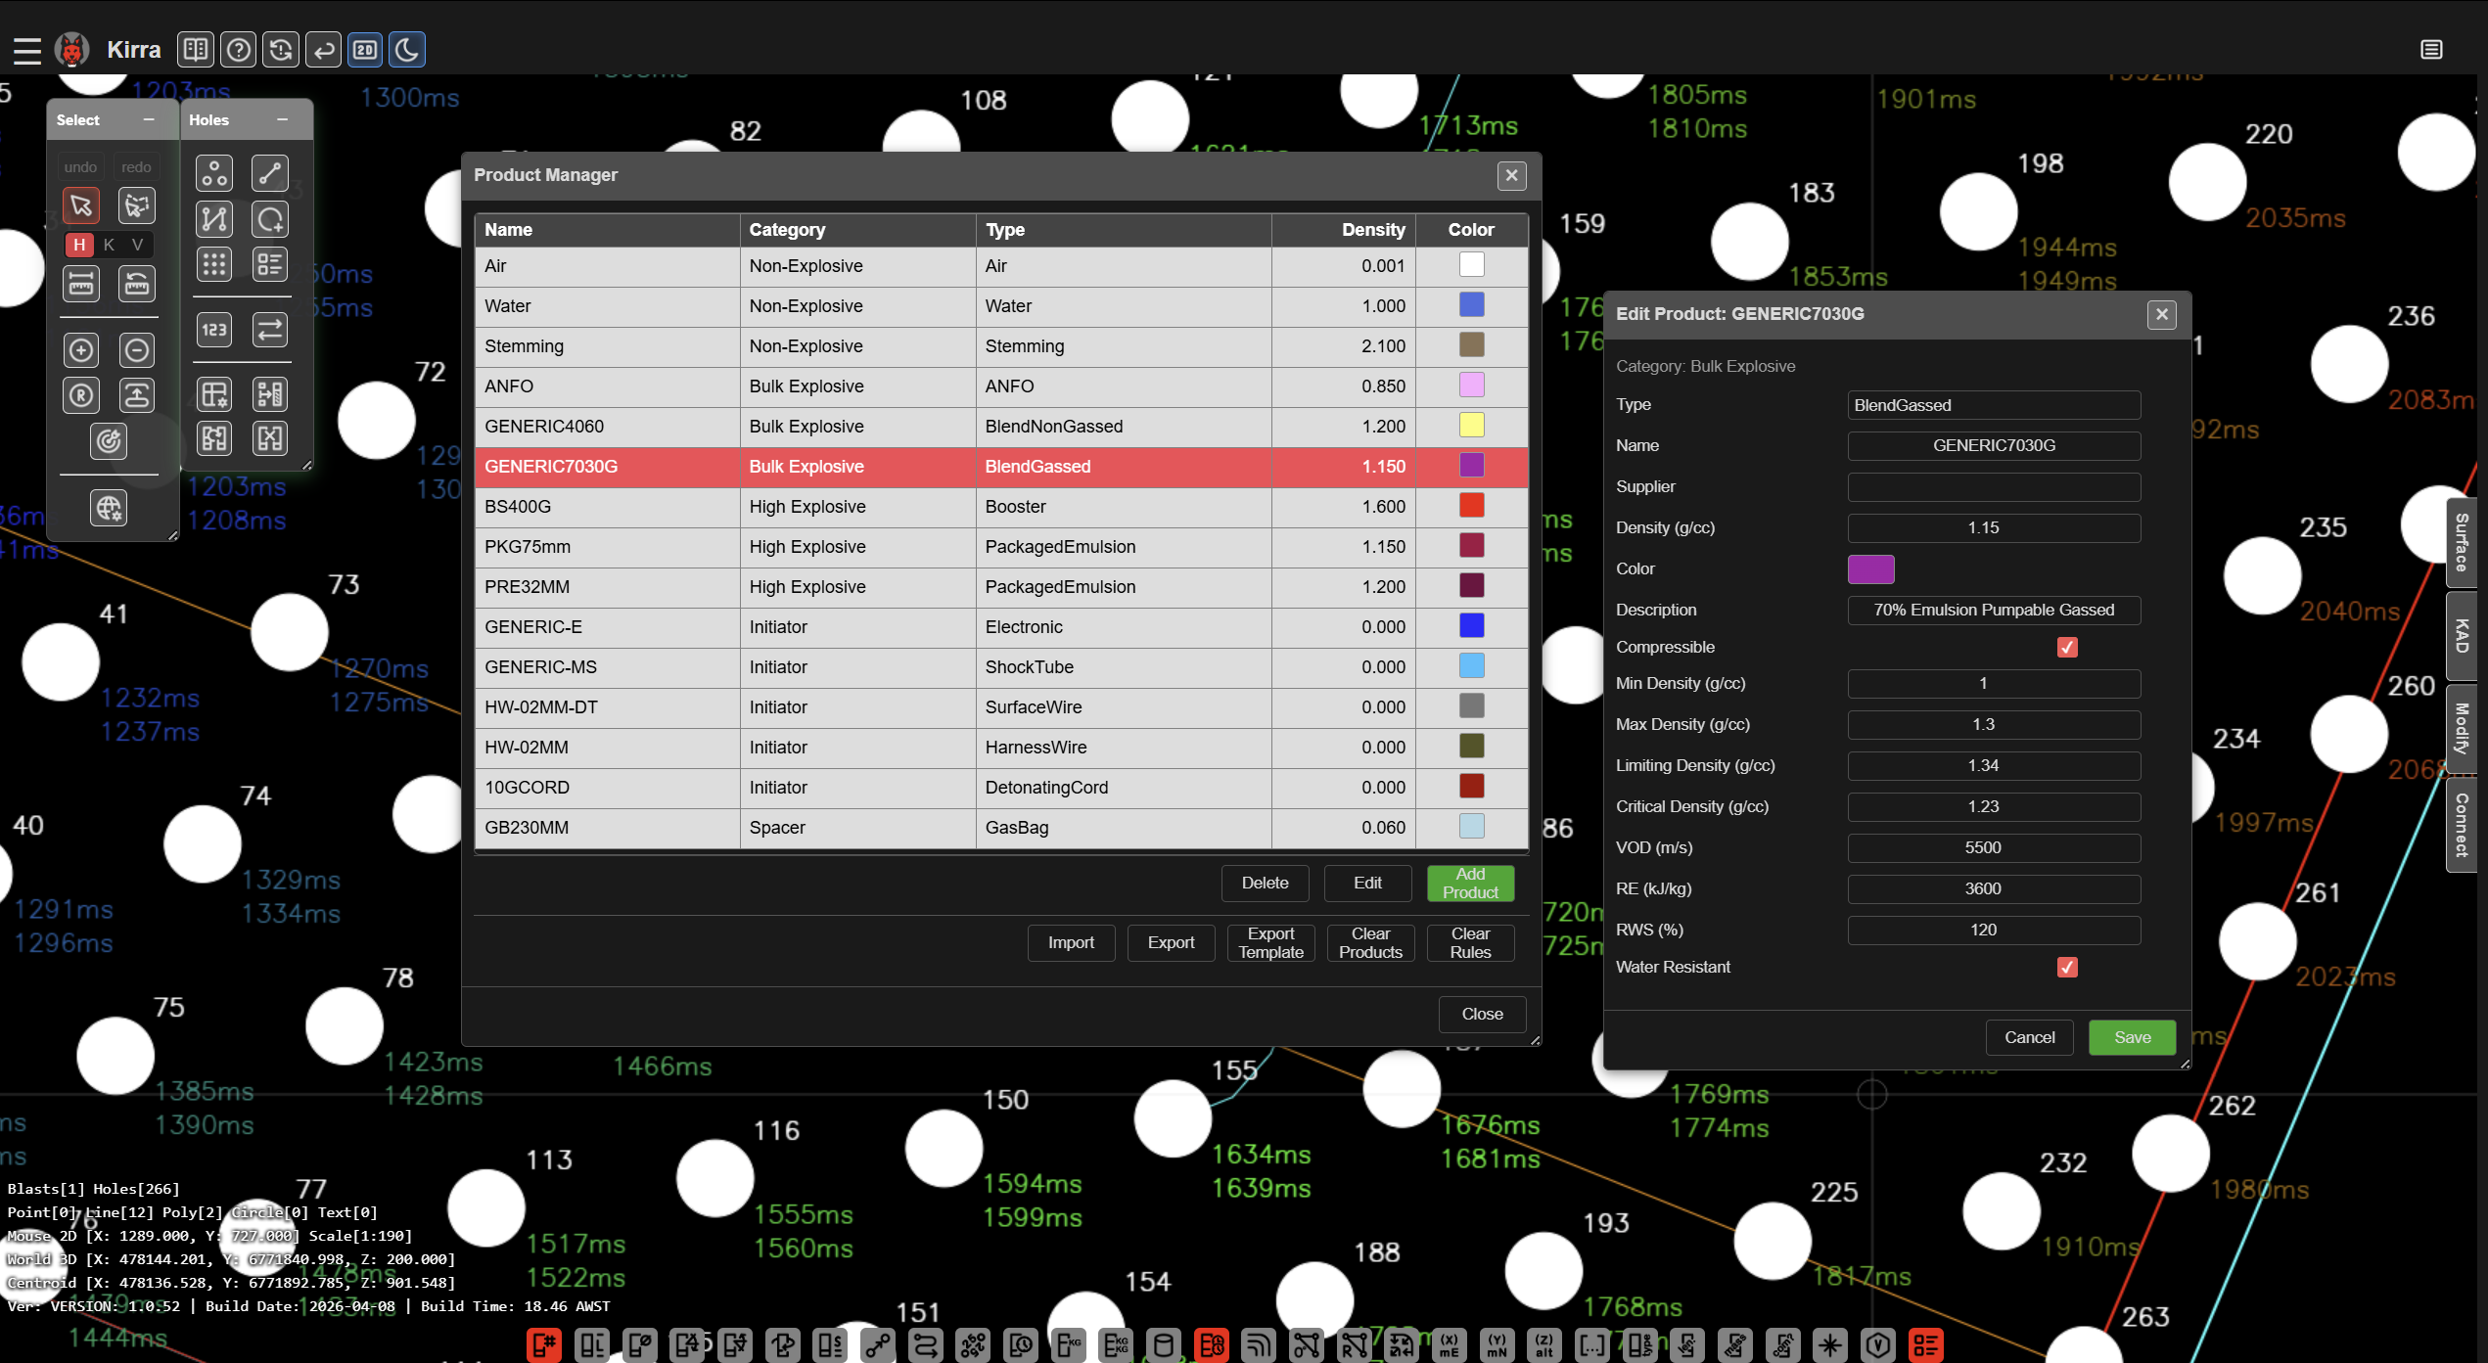Click the dot grid pattern tool

click(x=214, y=264)
